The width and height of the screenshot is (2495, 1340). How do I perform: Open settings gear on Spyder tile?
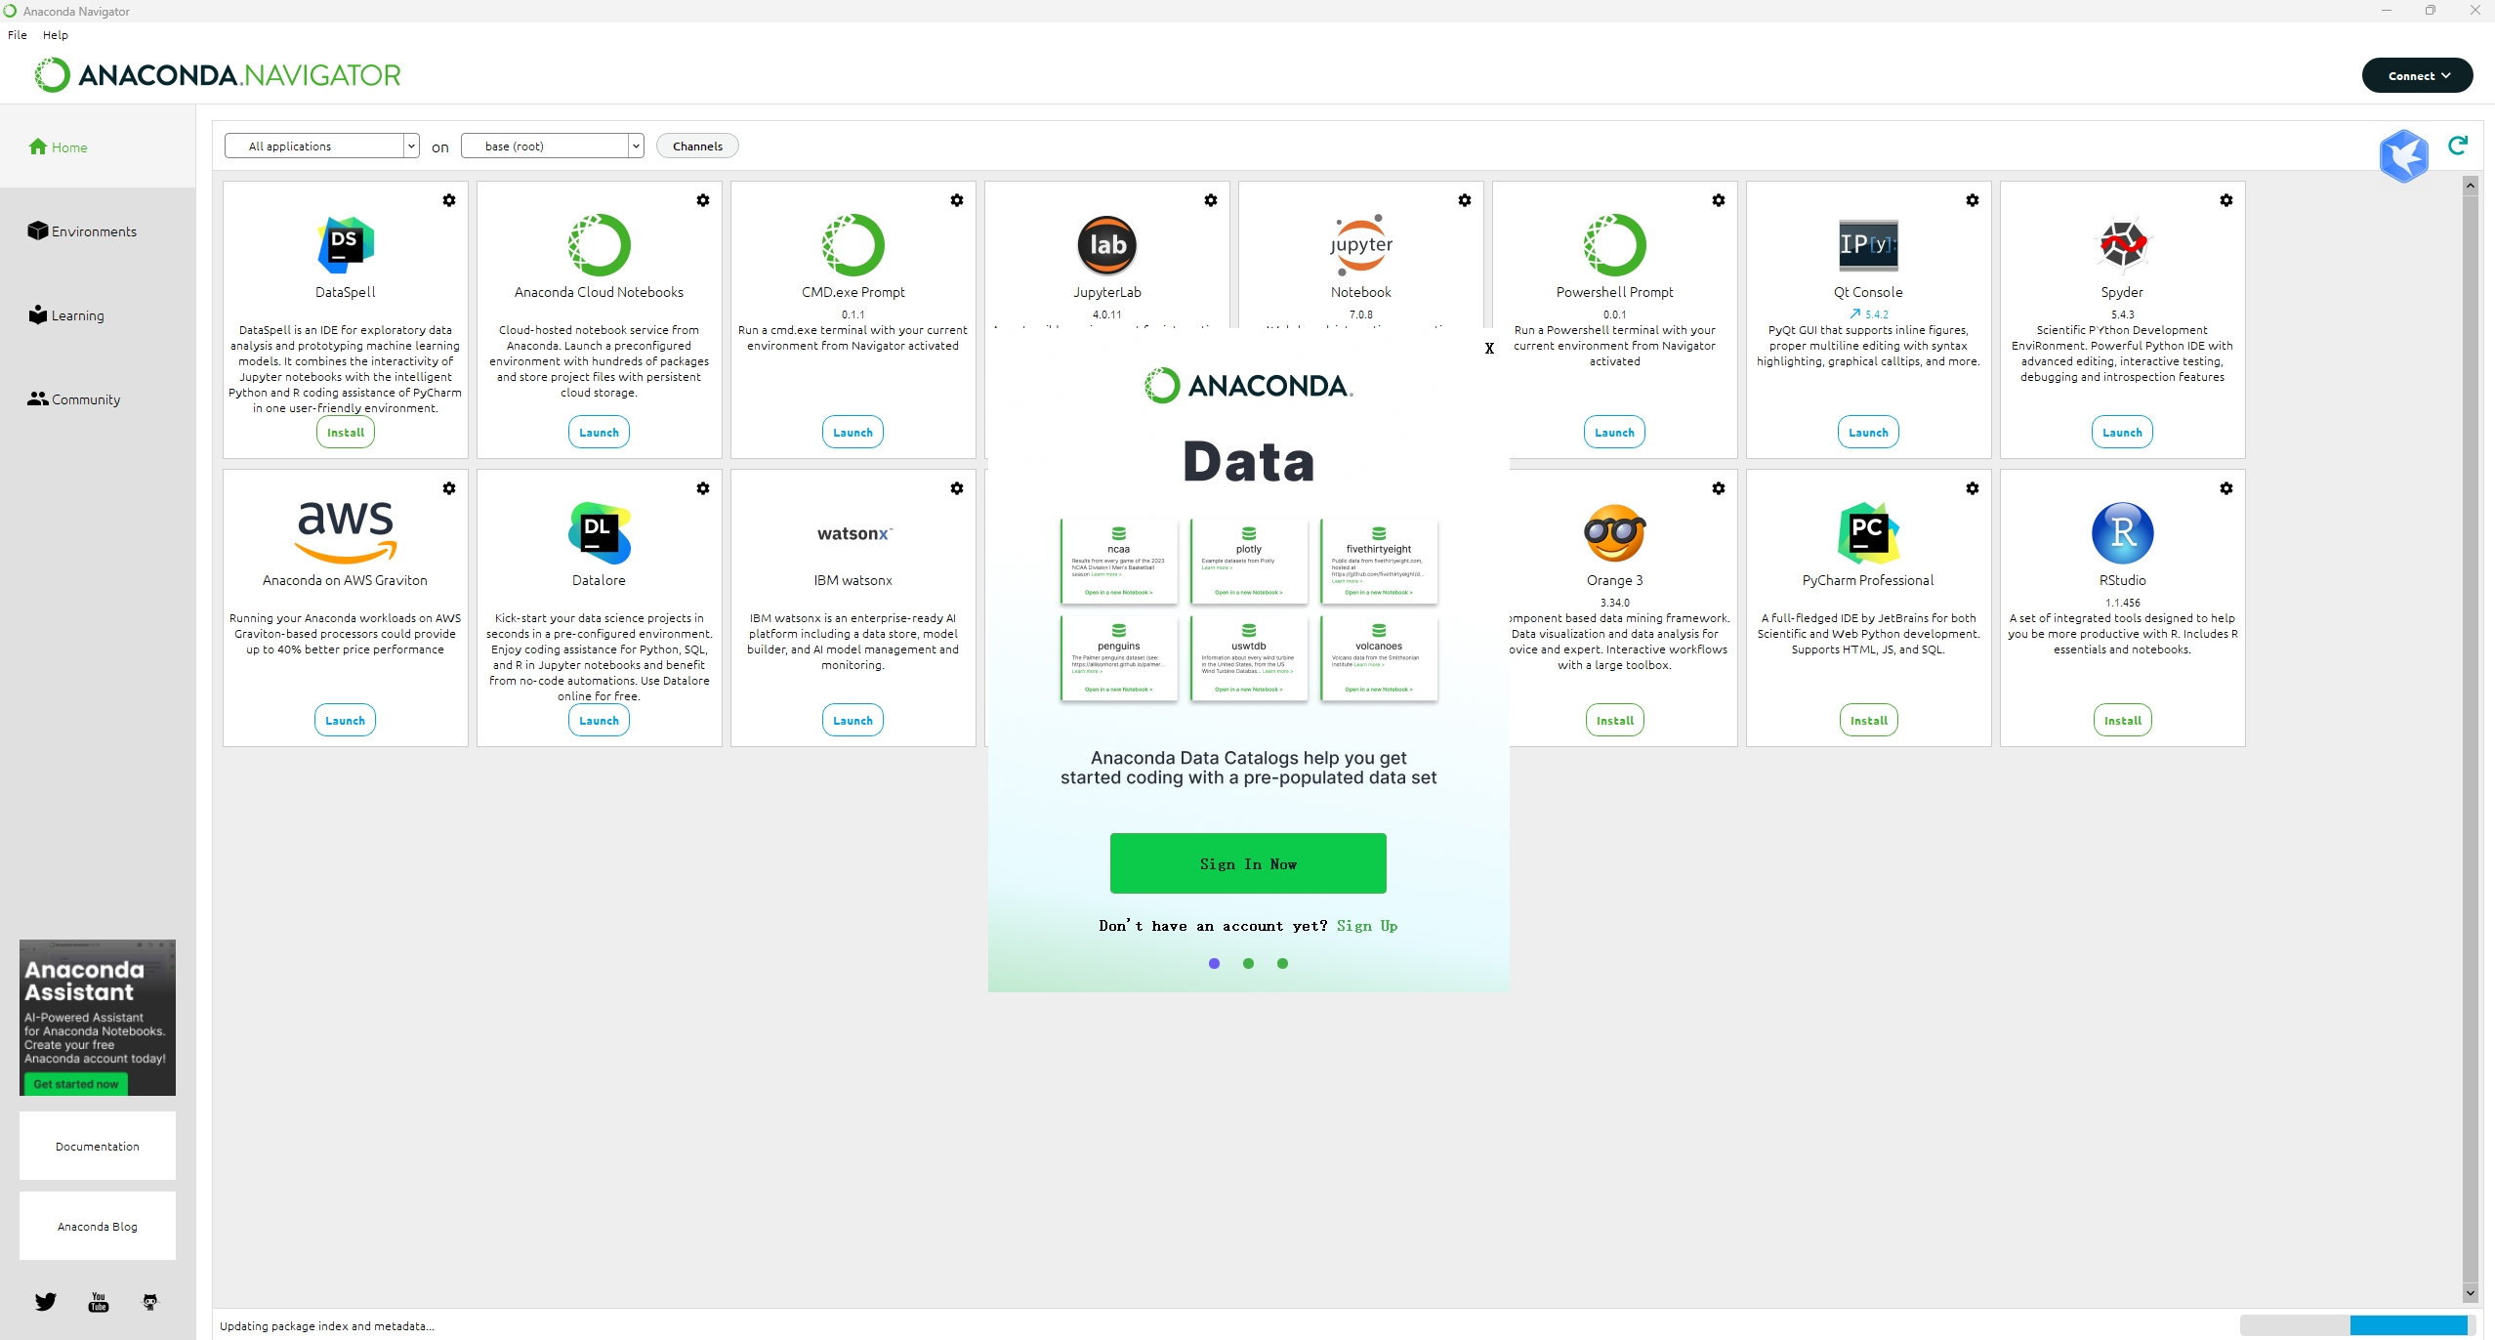point(2225,200)
